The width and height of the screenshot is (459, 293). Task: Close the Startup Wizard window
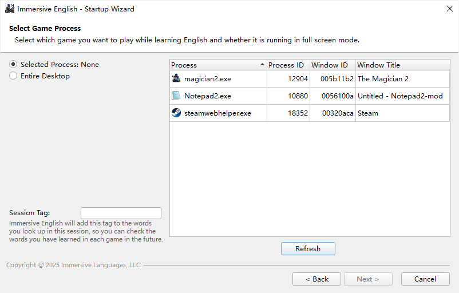pos(450,9)
